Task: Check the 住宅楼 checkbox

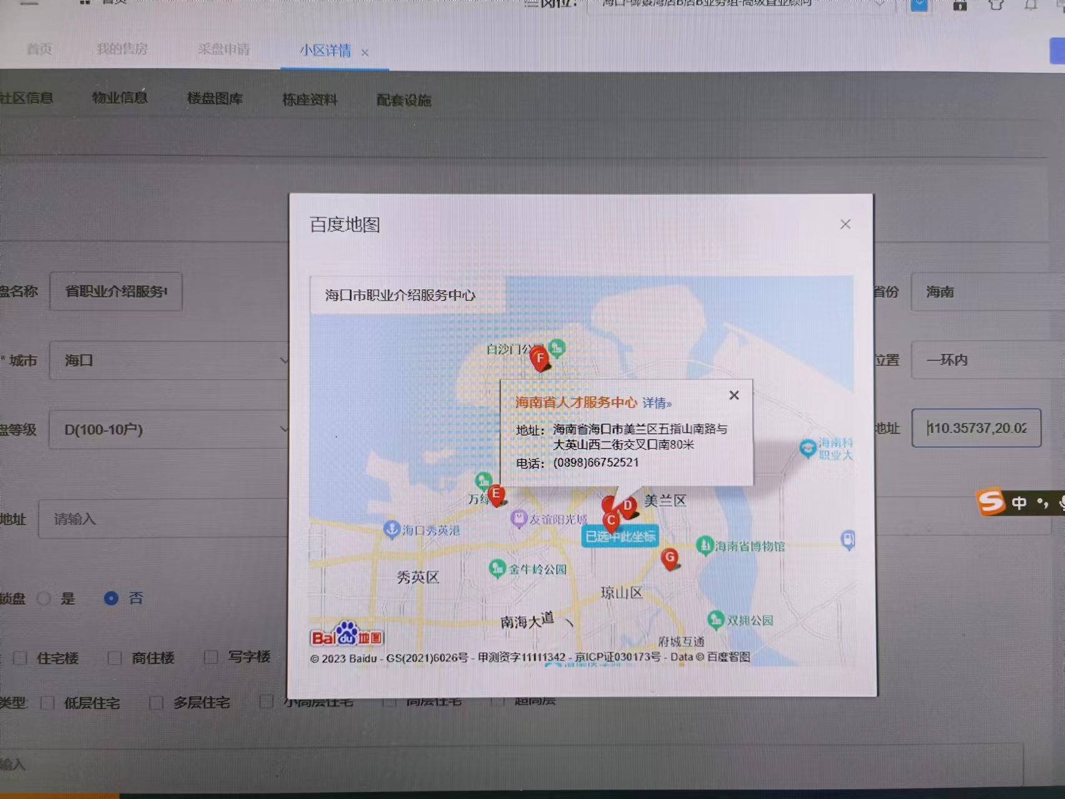Action: [21, 658]
